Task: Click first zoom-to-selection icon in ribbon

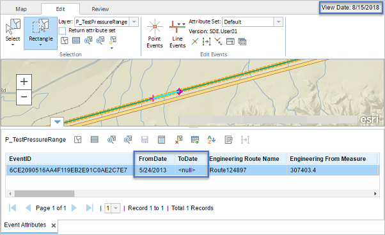Action: coord(88,40)
